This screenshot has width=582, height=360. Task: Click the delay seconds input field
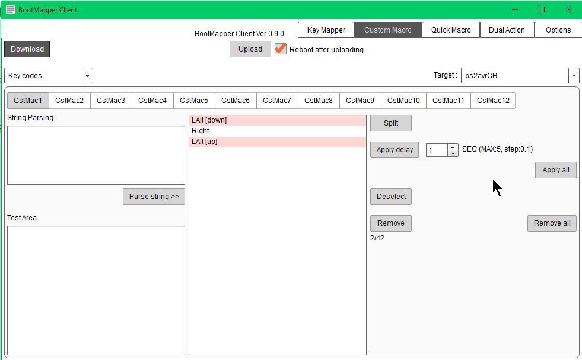(437, 150)
